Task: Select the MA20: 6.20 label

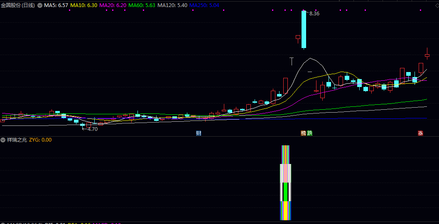Action: coord(113,5)
